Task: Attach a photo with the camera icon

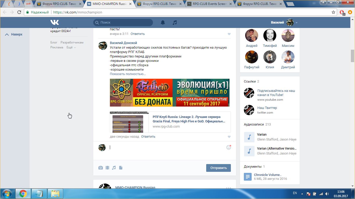Action: click(x=101, y=168)
